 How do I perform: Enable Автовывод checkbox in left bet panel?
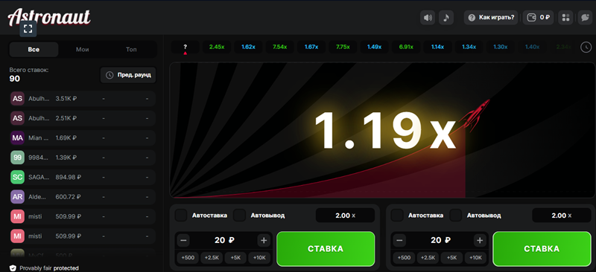click(239, 216)
